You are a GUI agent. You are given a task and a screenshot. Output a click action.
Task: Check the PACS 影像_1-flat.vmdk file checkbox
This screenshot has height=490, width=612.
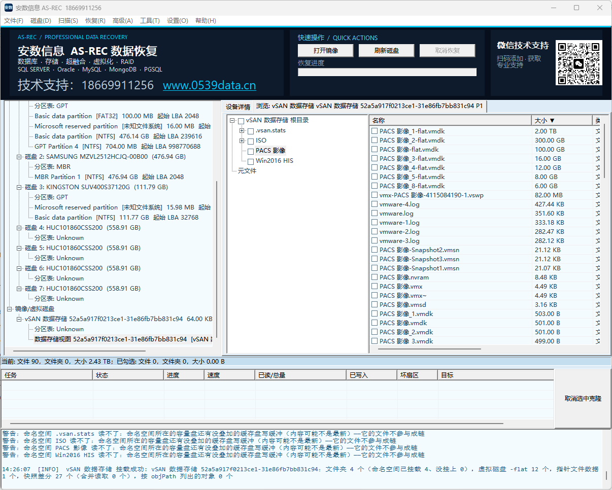(x=375, y=131)
